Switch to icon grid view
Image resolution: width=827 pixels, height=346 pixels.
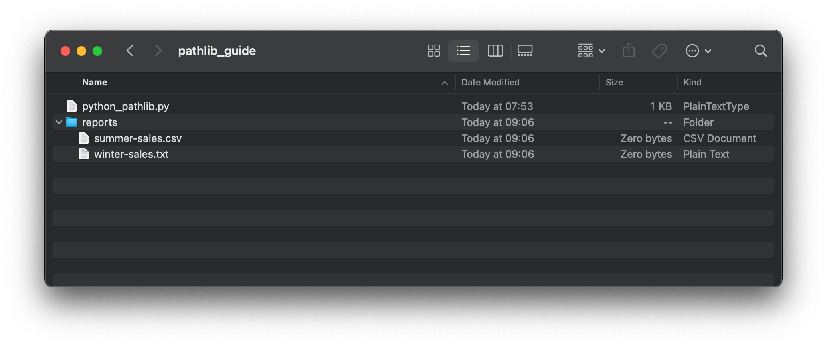pos(433,51)
